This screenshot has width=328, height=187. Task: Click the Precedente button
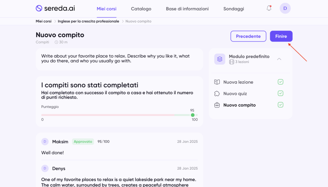[248, 36]
